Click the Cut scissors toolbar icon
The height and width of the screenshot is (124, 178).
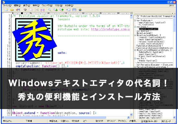(37, 10)
